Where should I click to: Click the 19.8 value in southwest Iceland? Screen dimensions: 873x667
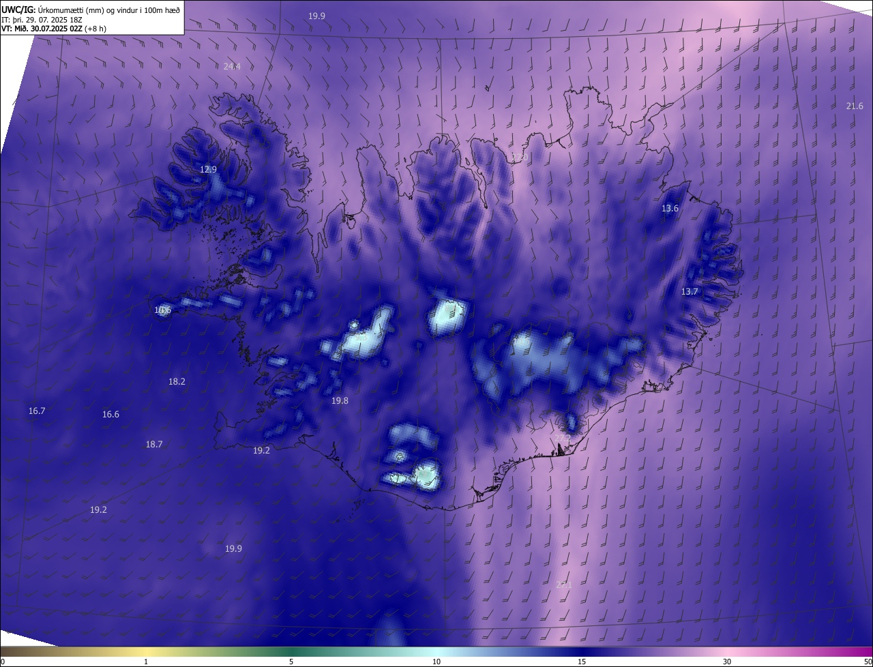[340, 400]
